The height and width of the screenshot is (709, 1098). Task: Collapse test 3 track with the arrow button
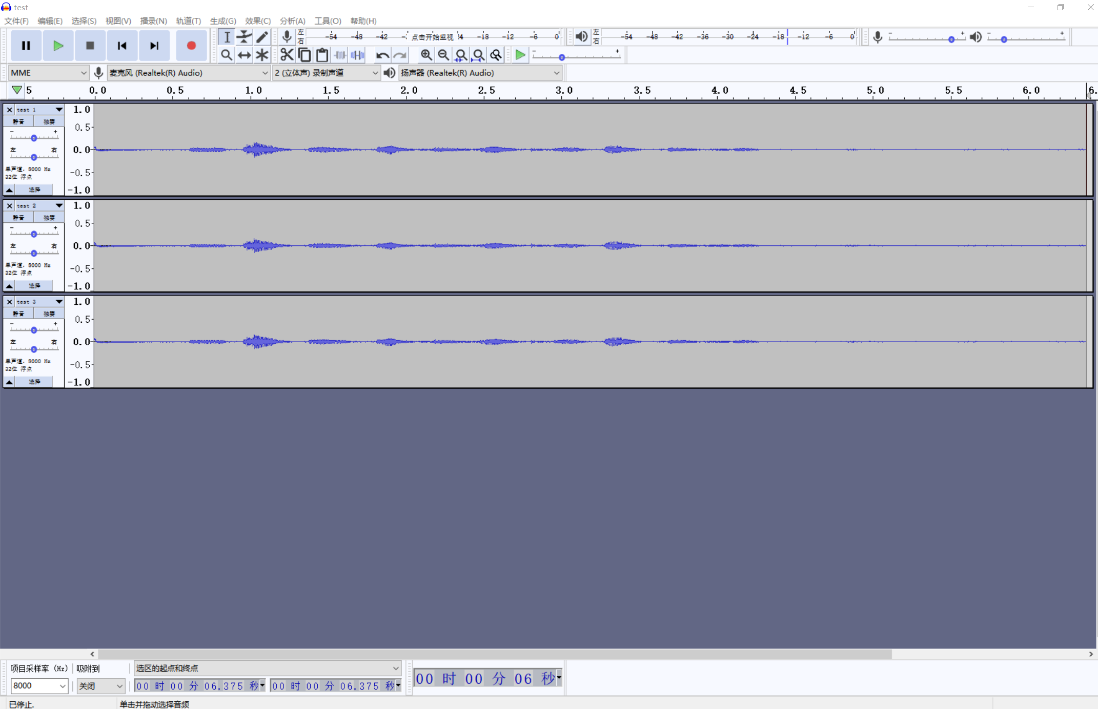pos(9,382)
